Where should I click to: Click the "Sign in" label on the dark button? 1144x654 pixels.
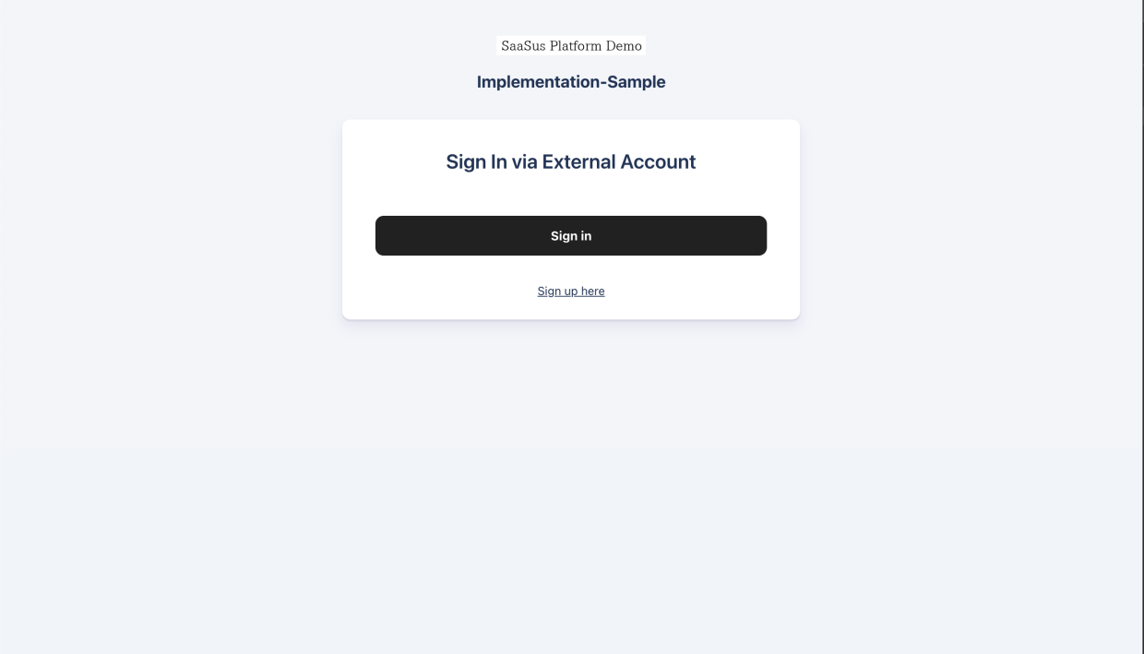571,236
